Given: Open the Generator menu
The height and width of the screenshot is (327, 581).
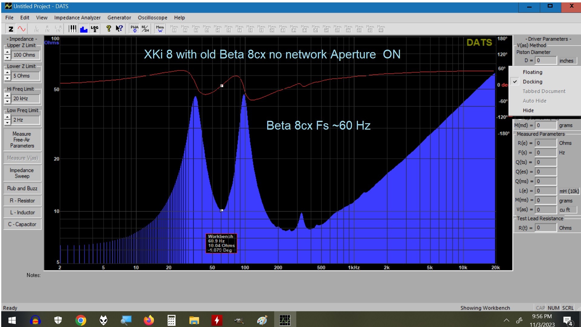Looking at the screenshot, I should coord(119,18).
